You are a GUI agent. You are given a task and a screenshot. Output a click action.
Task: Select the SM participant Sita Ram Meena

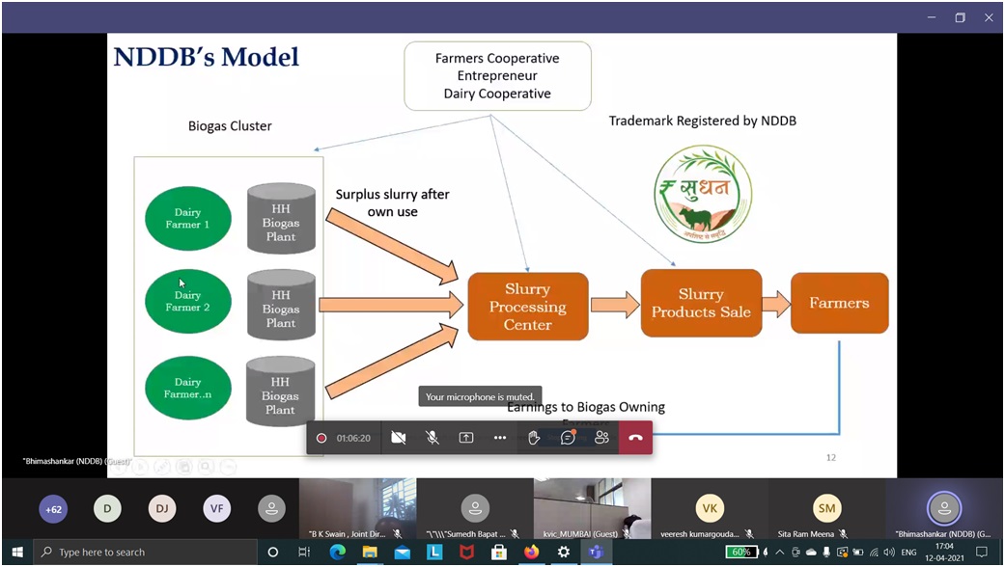tap(826, 508)
